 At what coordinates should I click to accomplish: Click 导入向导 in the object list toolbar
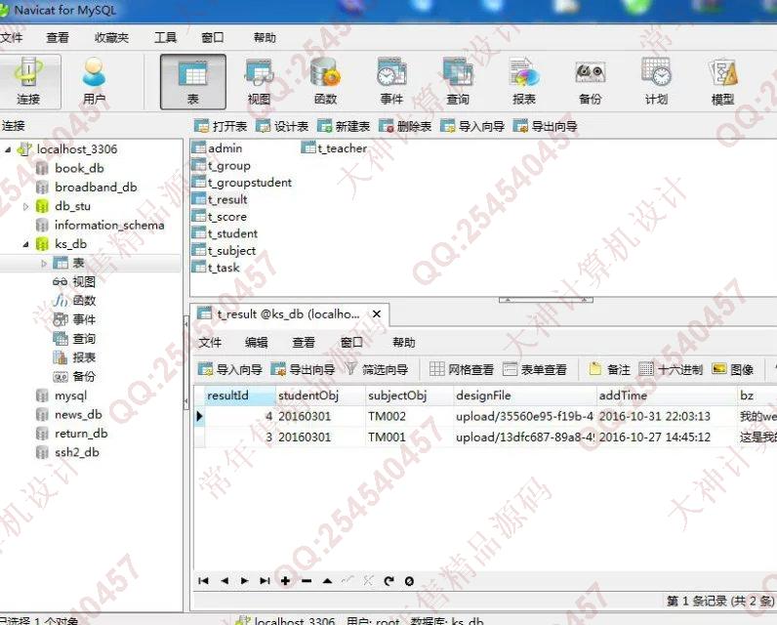pos(472,126)
